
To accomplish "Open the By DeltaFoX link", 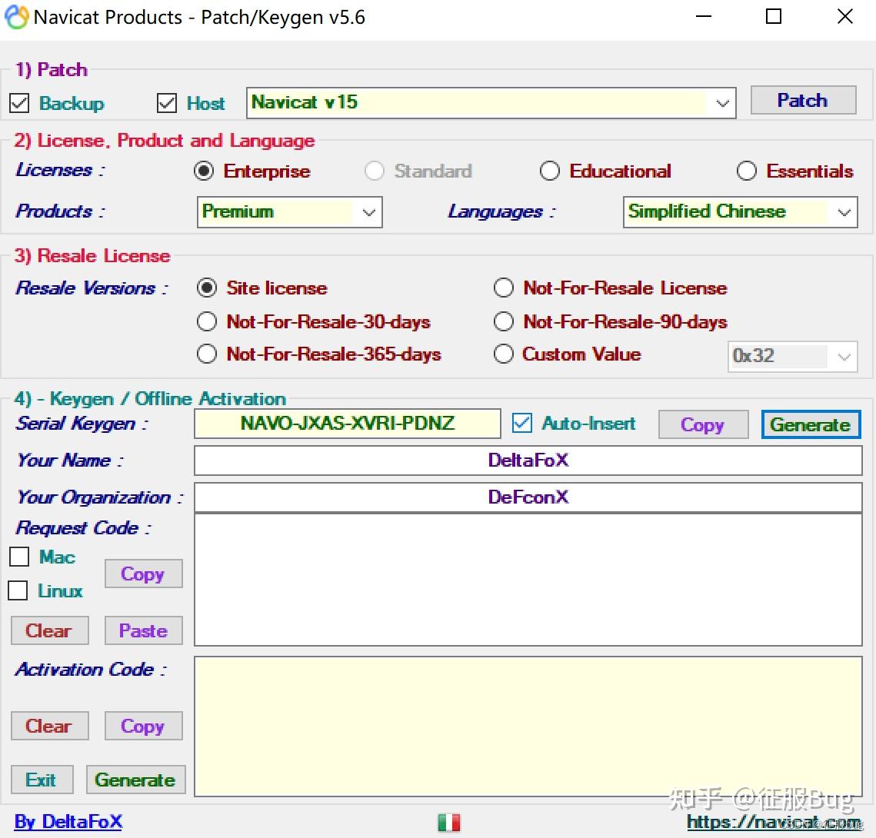I will (68, 822).
